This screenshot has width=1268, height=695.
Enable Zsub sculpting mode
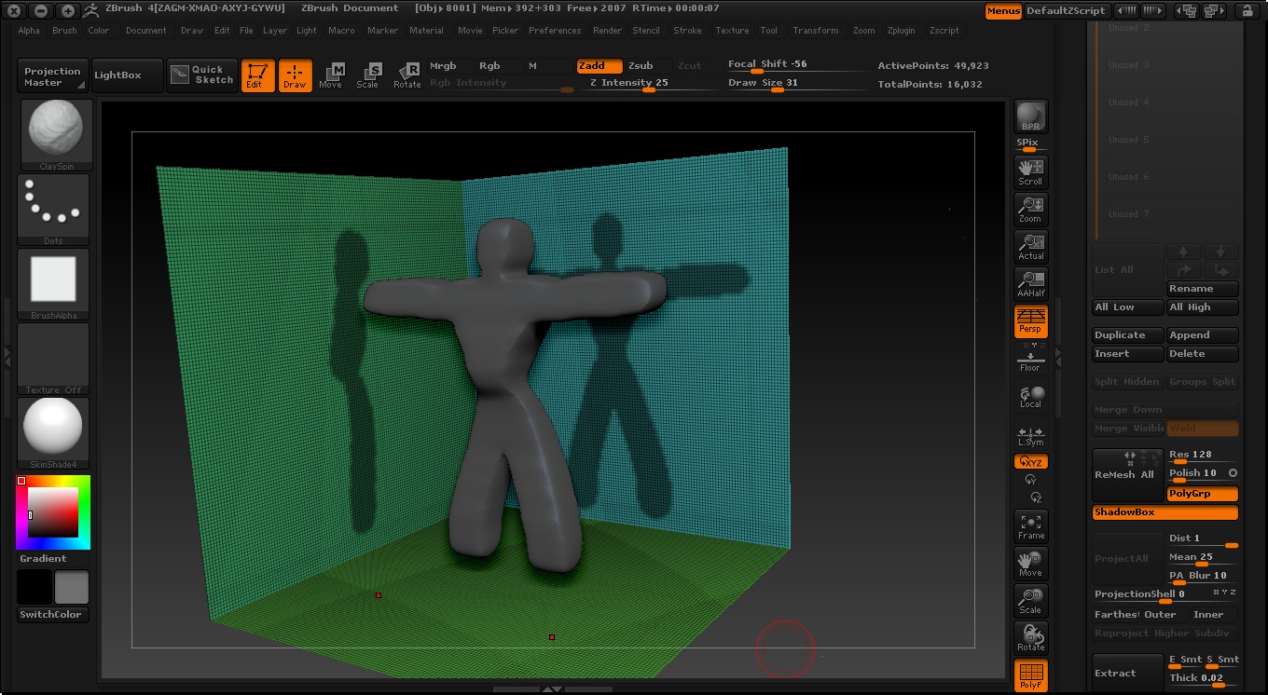pyautogui.click(x=641, y=66)
